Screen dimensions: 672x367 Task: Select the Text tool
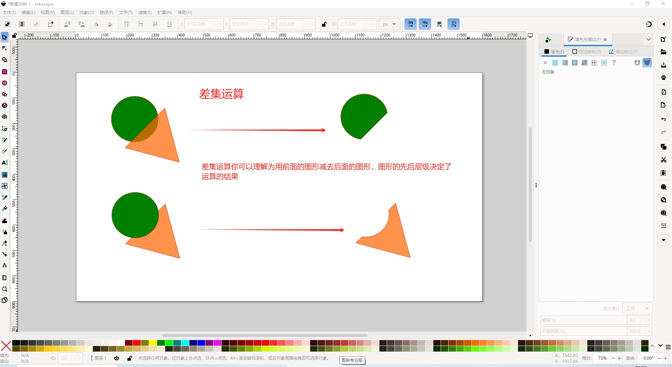tap(5, 163)
